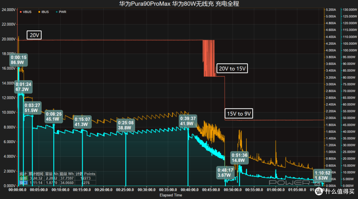The image size is (358, 199).
Task: Click the 5.200A current axis label
Action: tap(331, 10)
